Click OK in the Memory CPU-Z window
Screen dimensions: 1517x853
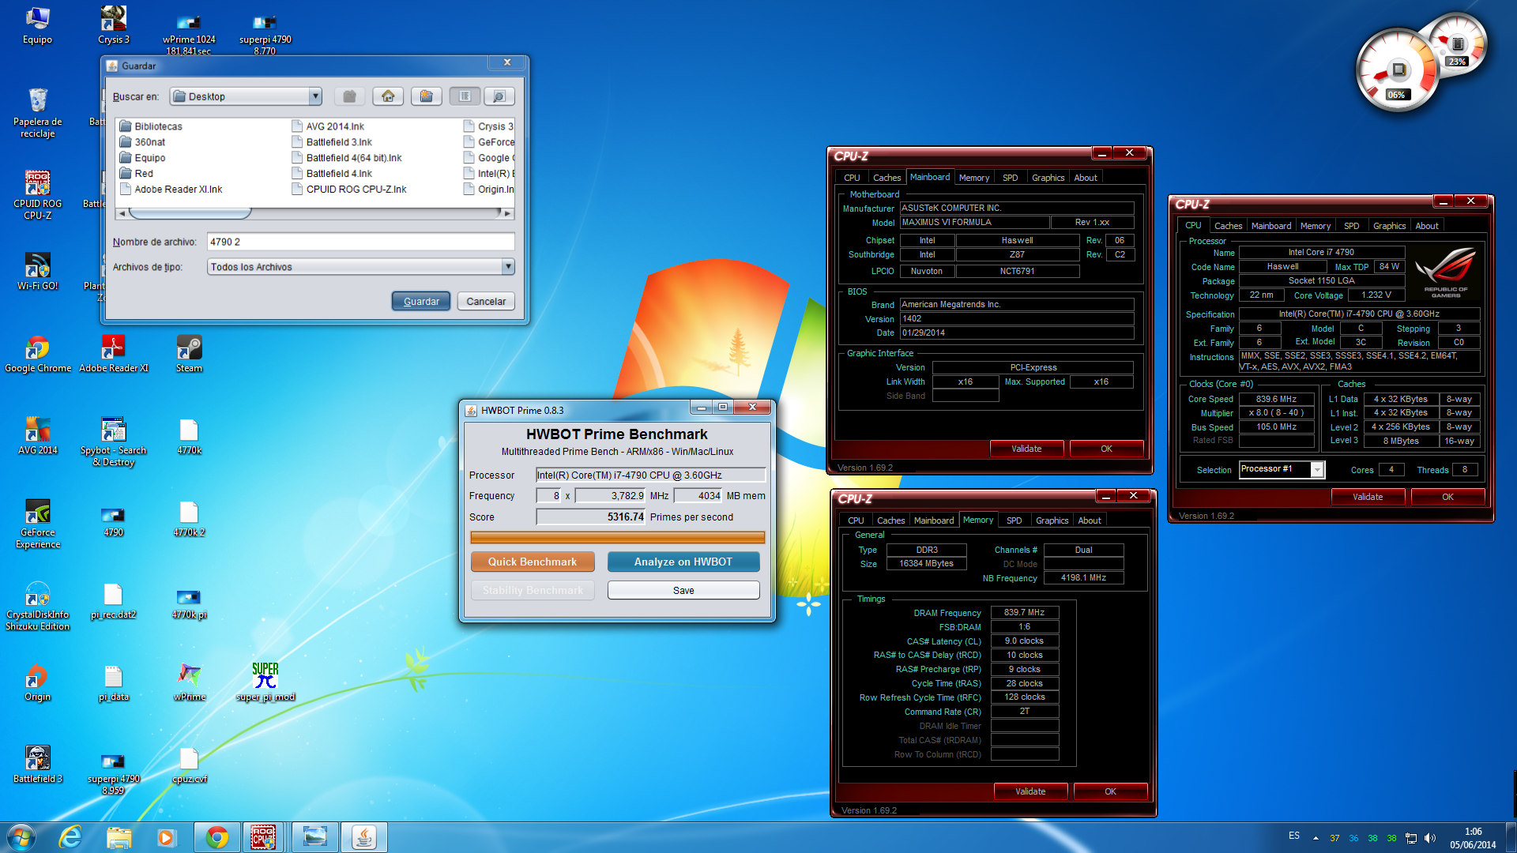[x=1110, y=791]
